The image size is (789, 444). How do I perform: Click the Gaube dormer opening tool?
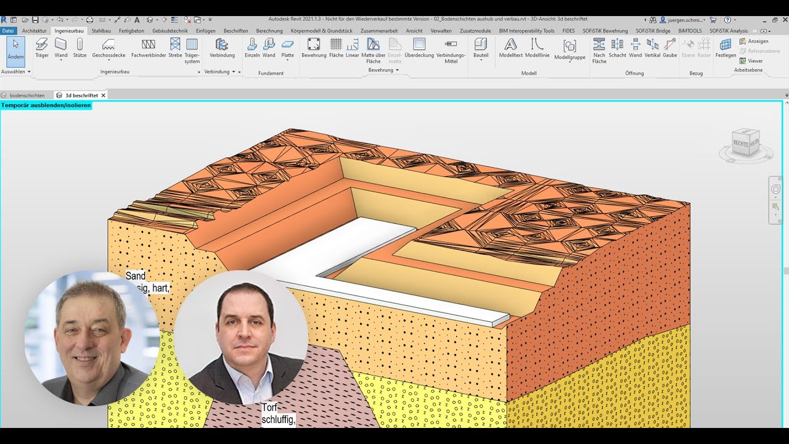(x=670, y=47)
